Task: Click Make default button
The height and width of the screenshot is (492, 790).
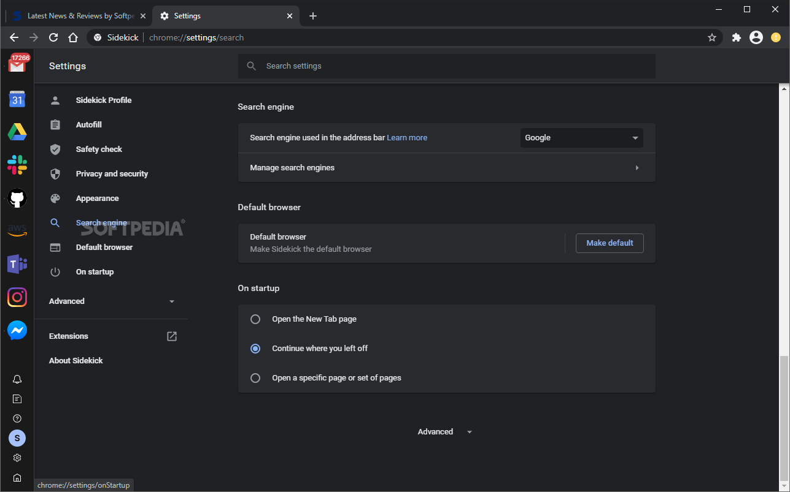Action: click(x=610, y=243)
